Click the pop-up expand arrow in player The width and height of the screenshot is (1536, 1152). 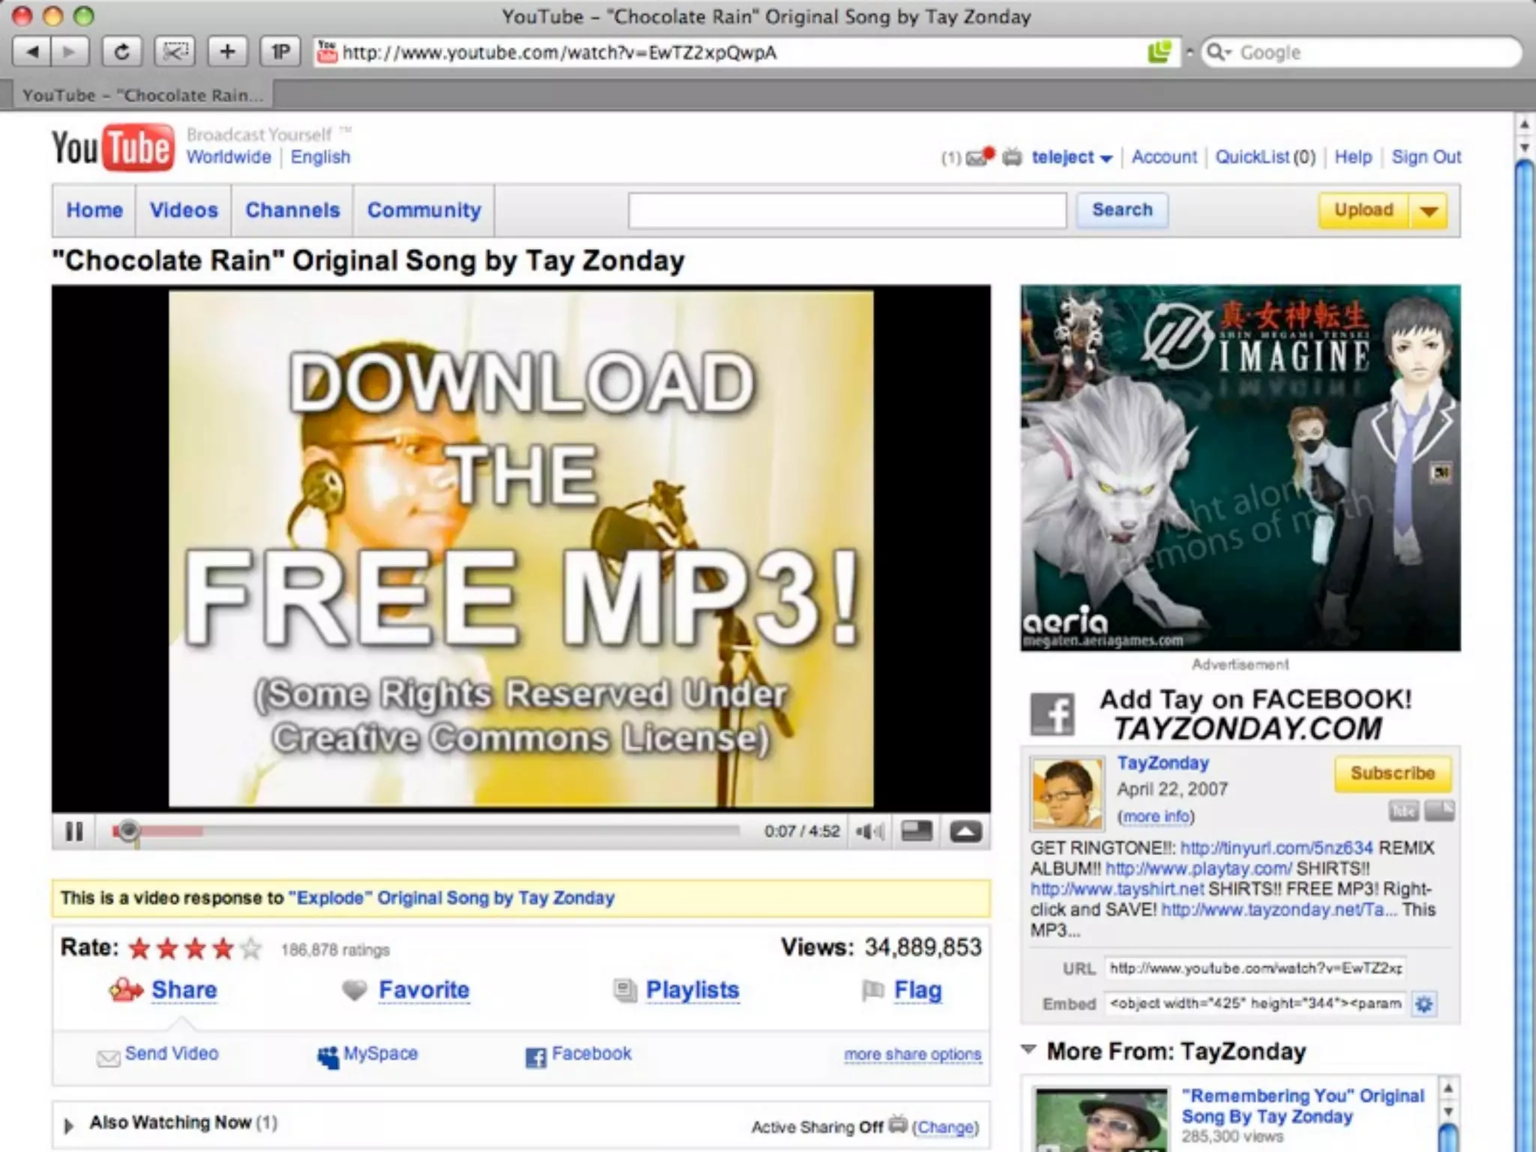click(x=966, y=831)
